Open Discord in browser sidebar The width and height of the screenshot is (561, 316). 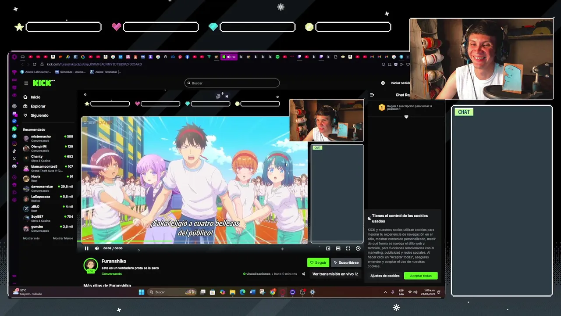coord(14,166)
